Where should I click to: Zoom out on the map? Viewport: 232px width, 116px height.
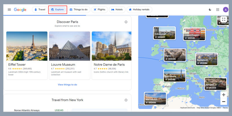224,102
